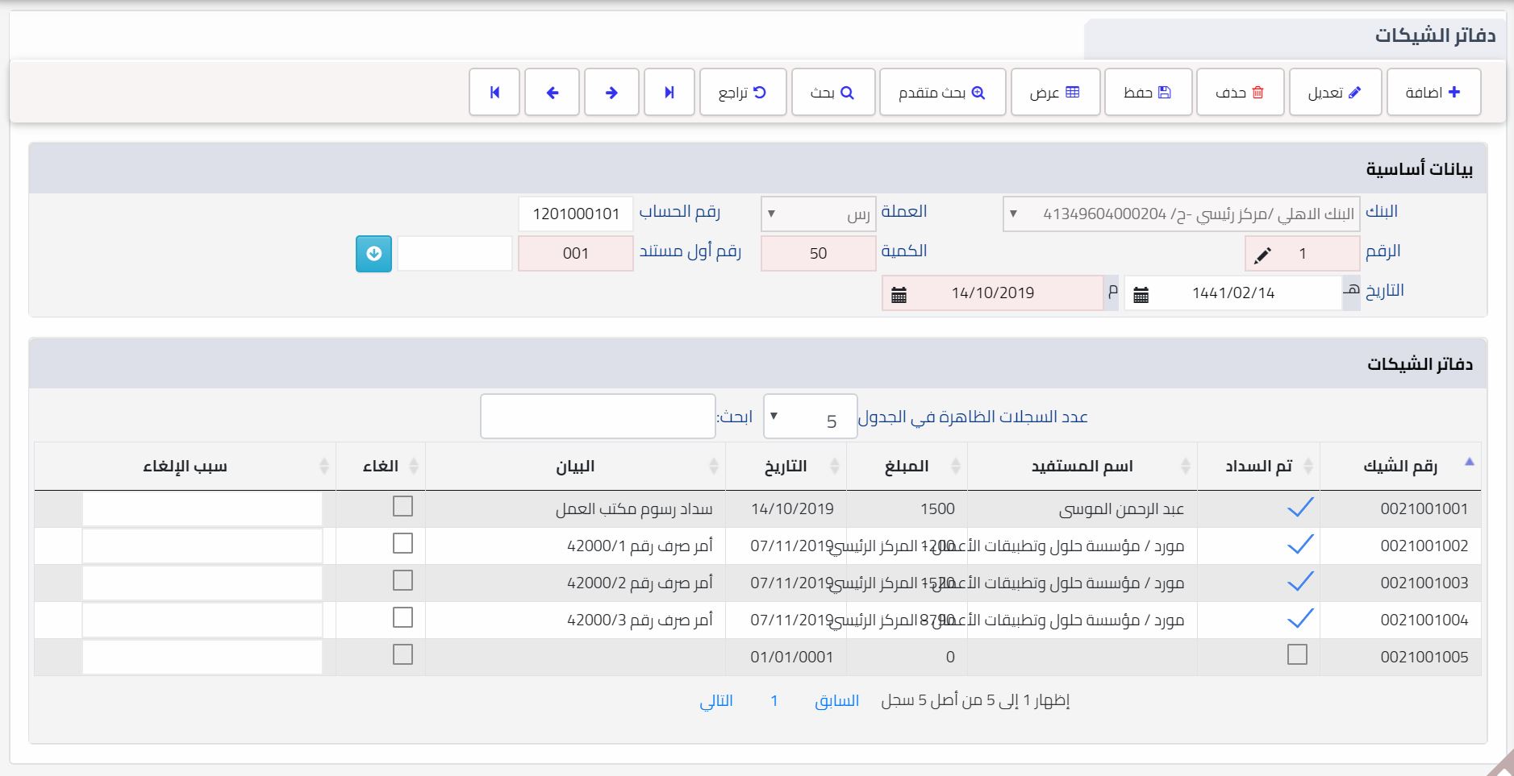This screenshot has height=776, width=1514.
Task: Open the العملة currency dropdown
Action: 818,214
